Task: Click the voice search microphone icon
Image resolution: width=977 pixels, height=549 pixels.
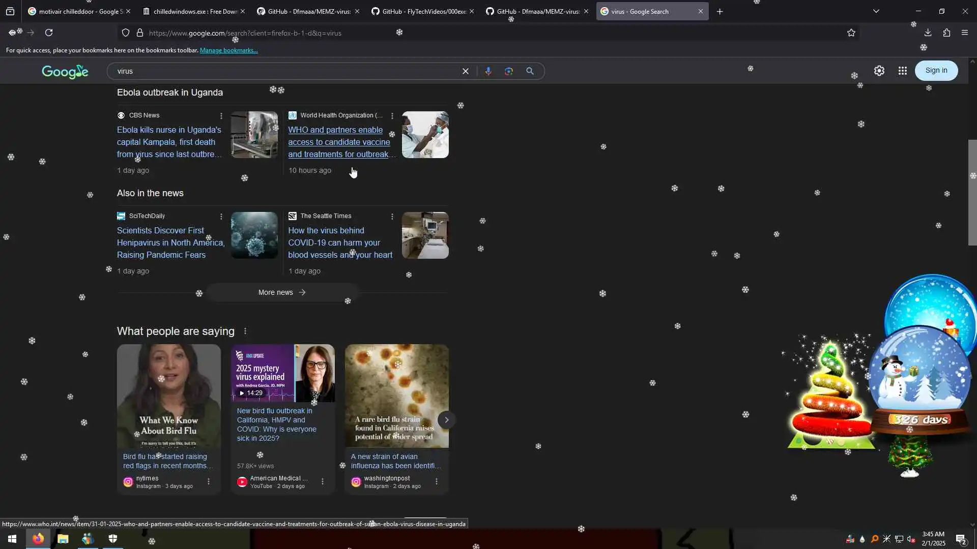Action: pyautogui.click(x=488, y=71)
